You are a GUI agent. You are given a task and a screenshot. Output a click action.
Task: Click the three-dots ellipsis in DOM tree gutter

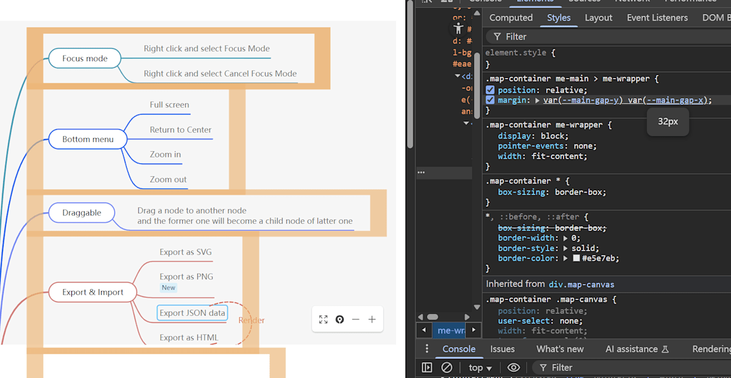point(421,173)
